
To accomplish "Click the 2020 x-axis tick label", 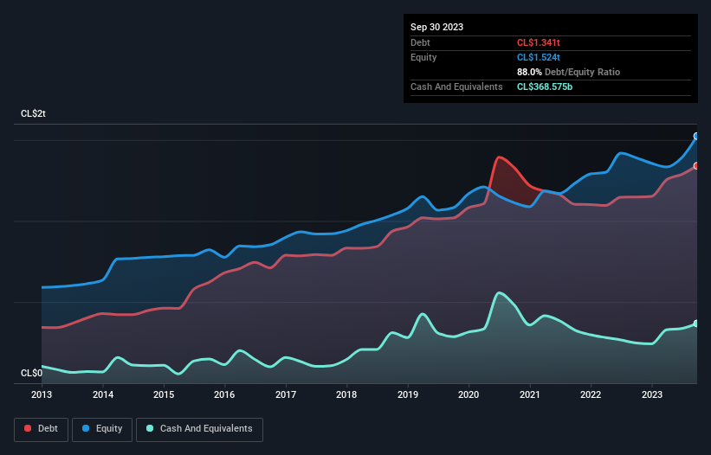I will (x=469, y=394).
